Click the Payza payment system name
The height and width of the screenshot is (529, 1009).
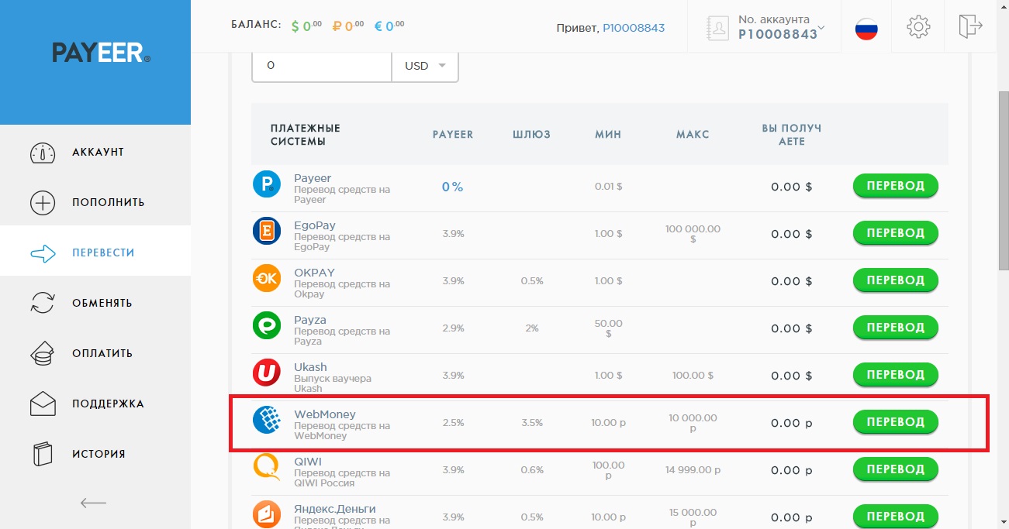tap(310, 320)
